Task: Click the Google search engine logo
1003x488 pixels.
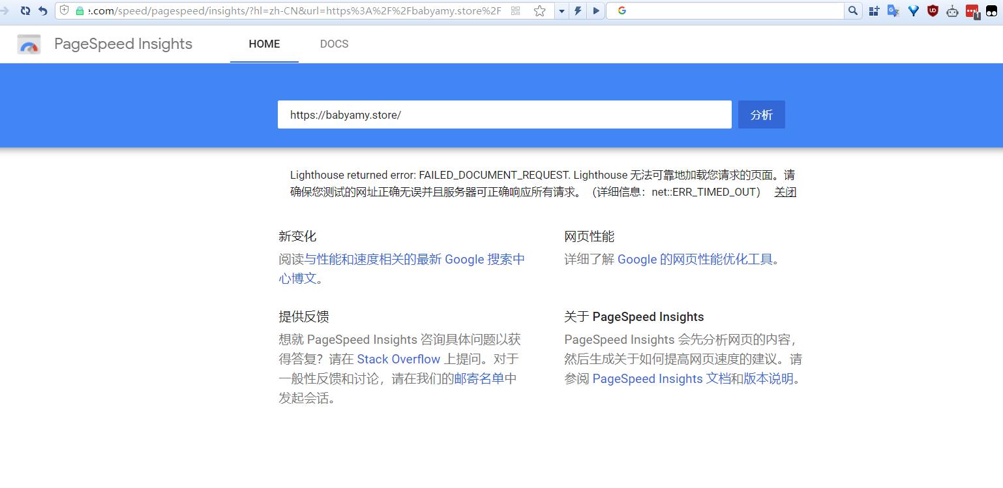Action: tap(621, 10)
